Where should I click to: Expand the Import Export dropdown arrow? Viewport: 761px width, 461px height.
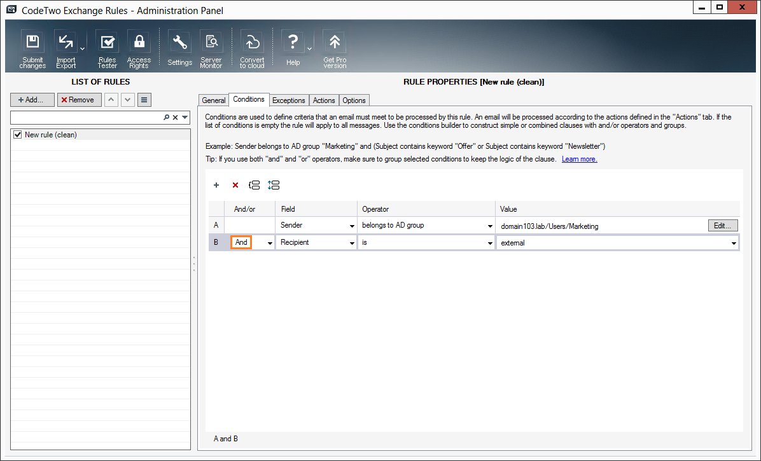tap(83, 49)
